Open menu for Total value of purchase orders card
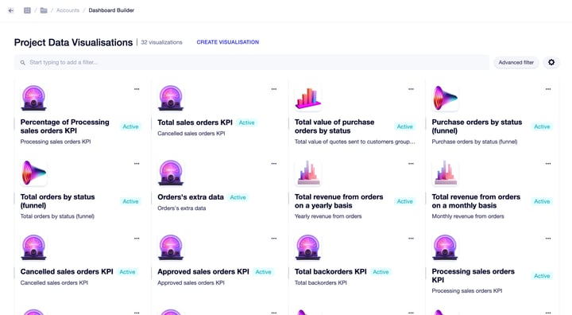This screenshot has height=315, width=572. pyautogui.click(x=412, y=89)
